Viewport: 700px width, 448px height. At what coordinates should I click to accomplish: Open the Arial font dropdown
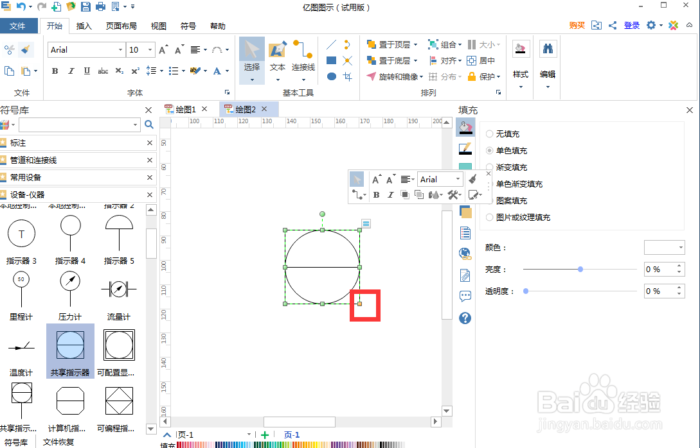click(121, 49)
